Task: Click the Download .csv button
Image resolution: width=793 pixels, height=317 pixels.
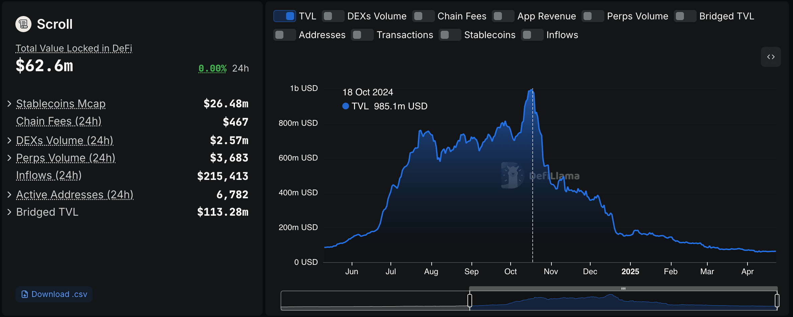Action: pos(54,294)
